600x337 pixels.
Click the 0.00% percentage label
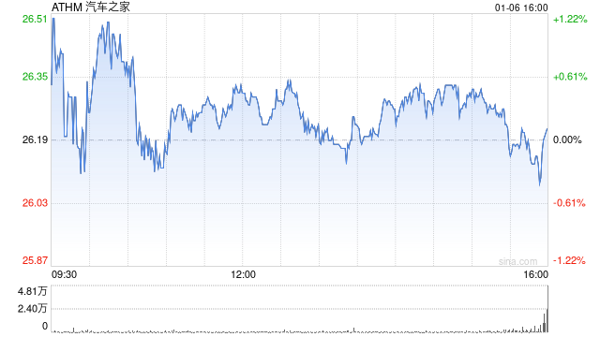(567, 139)
